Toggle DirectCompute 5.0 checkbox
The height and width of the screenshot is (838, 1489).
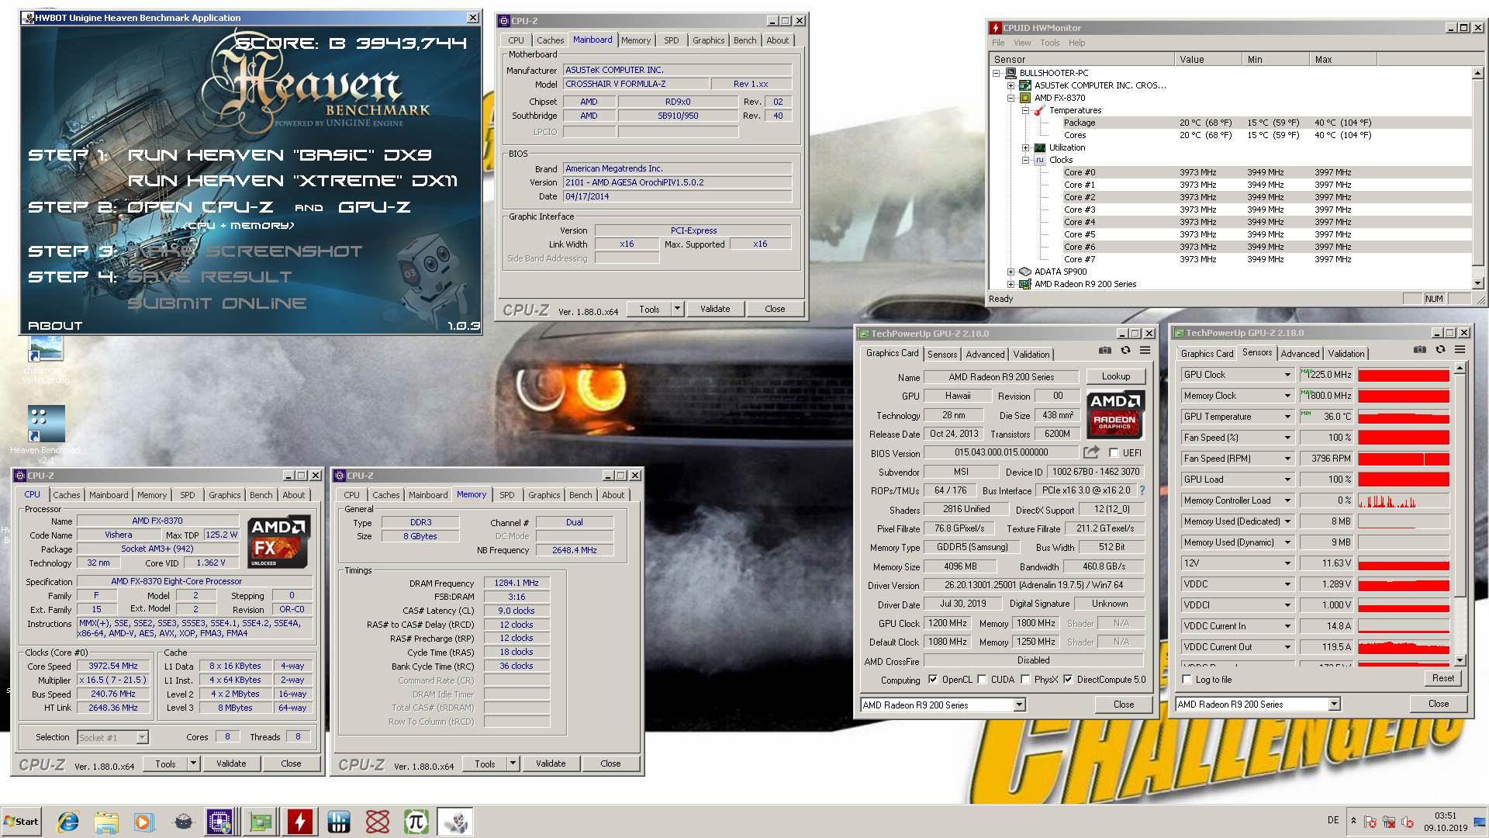tap(1068, 679)
